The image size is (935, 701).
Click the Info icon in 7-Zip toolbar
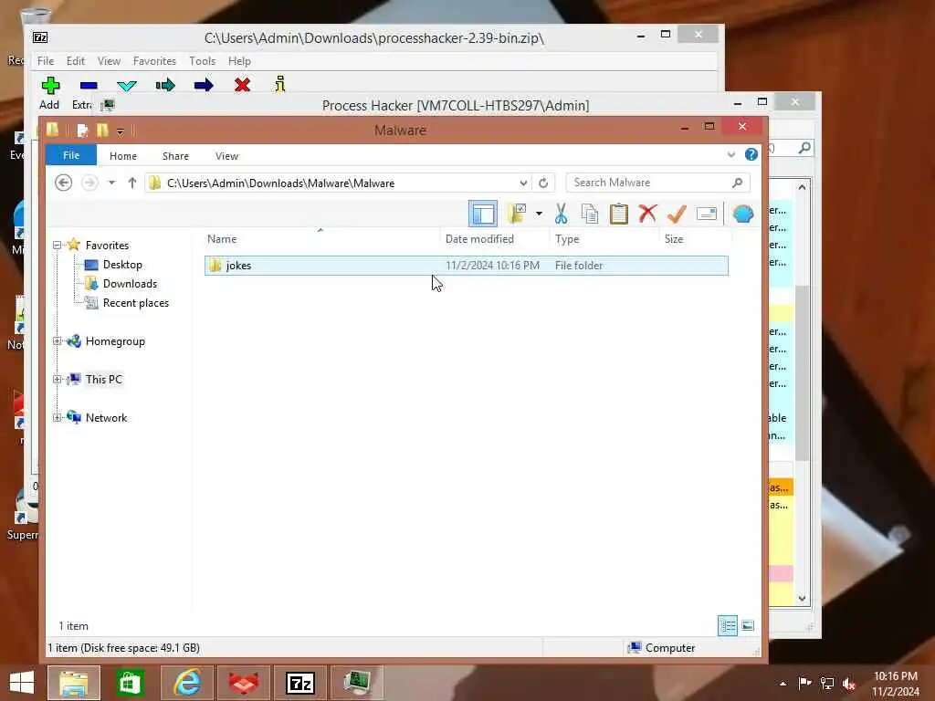click(x=280, y=85)
